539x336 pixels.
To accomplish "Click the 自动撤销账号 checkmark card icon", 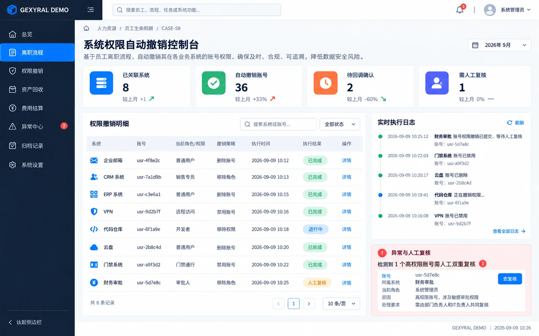I will (214, 83).
